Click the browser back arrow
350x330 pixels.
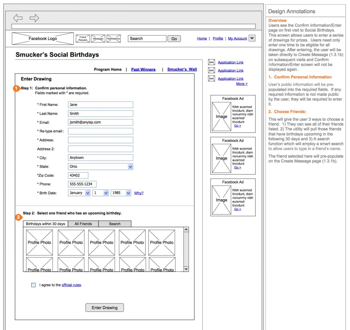tap(18, 18)
